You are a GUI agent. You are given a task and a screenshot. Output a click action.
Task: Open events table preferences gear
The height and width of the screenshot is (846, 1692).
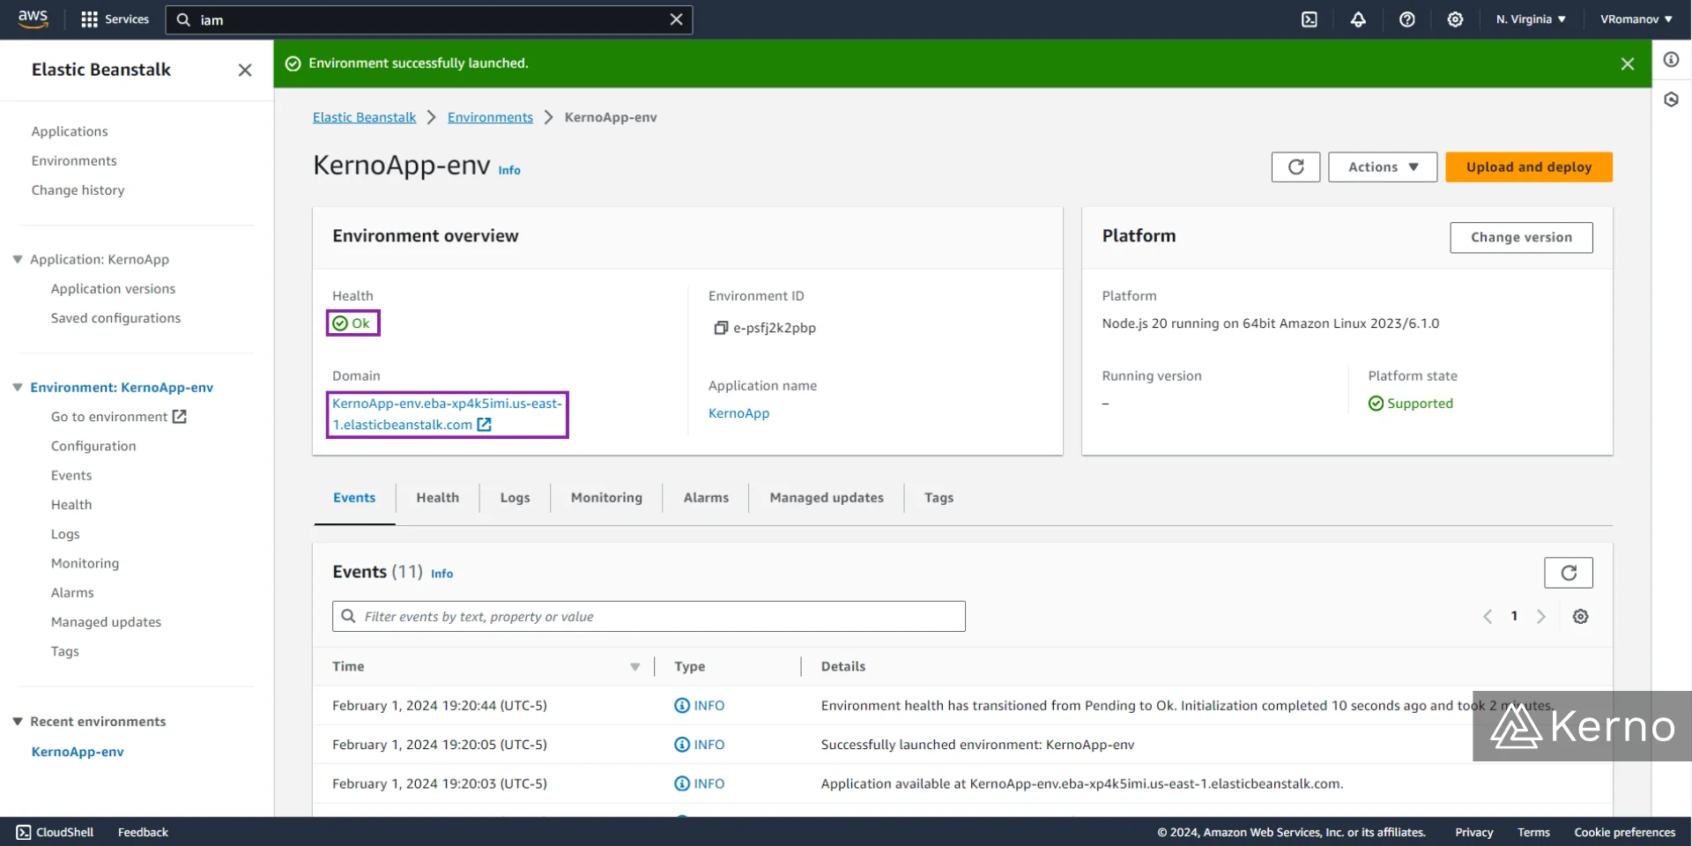point(1581,616)
